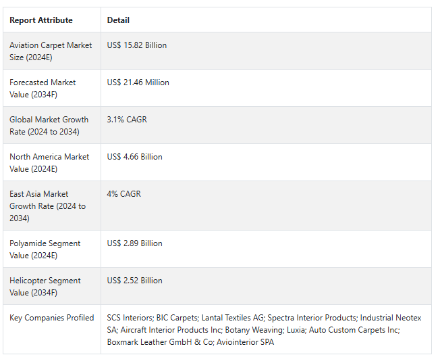
Task: Click the Report Attribute column header
Action: coord(41,20)
